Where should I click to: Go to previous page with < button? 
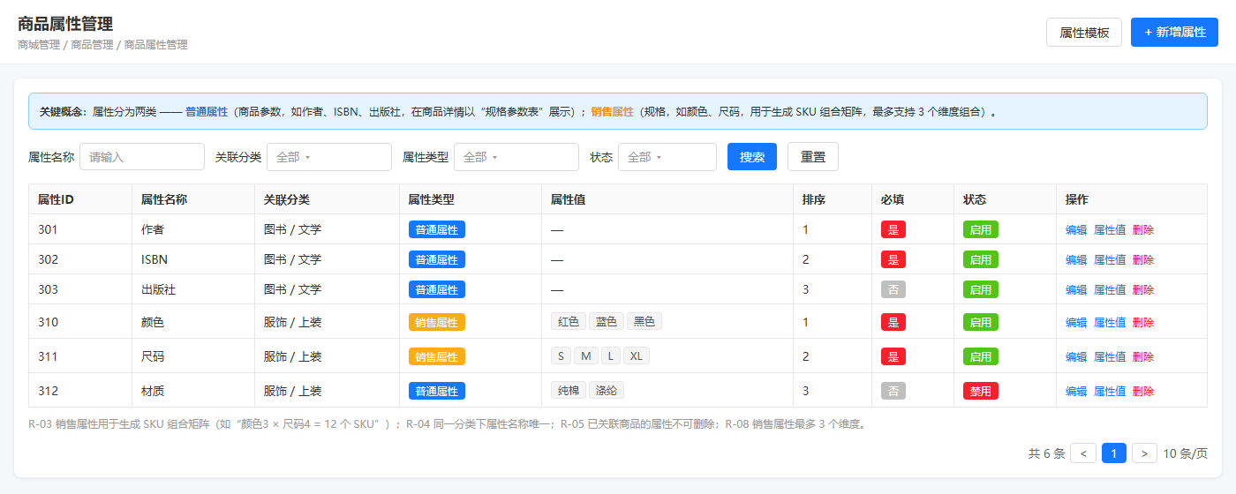click(1083, 453)
